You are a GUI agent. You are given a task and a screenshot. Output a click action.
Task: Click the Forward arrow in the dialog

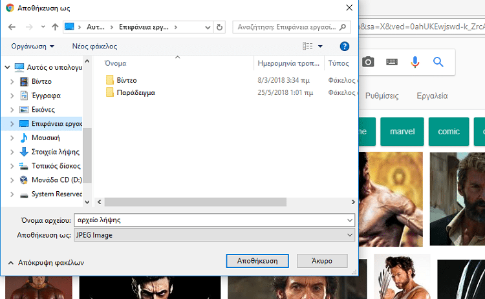[29, 27]
